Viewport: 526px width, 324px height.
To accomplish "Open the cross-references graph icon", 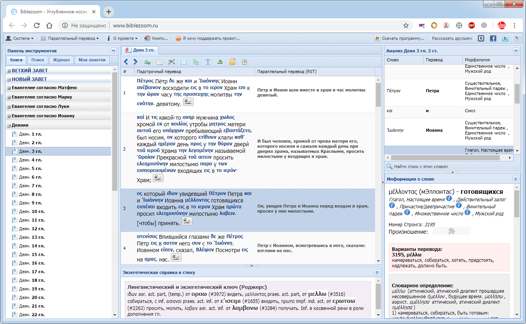I will [x=171, y=62].
